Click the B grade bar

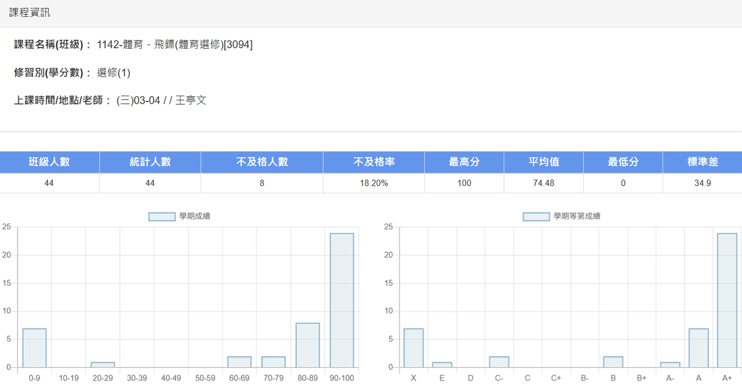pyautogui.click(x=613, y=362)
